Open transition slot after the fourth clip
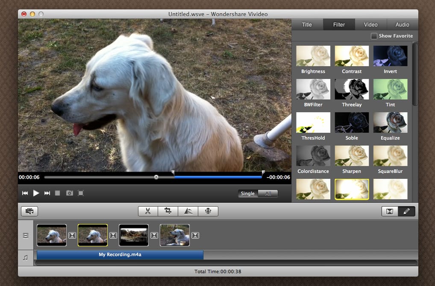The image size is (435, 286). (x=195, y=235)
